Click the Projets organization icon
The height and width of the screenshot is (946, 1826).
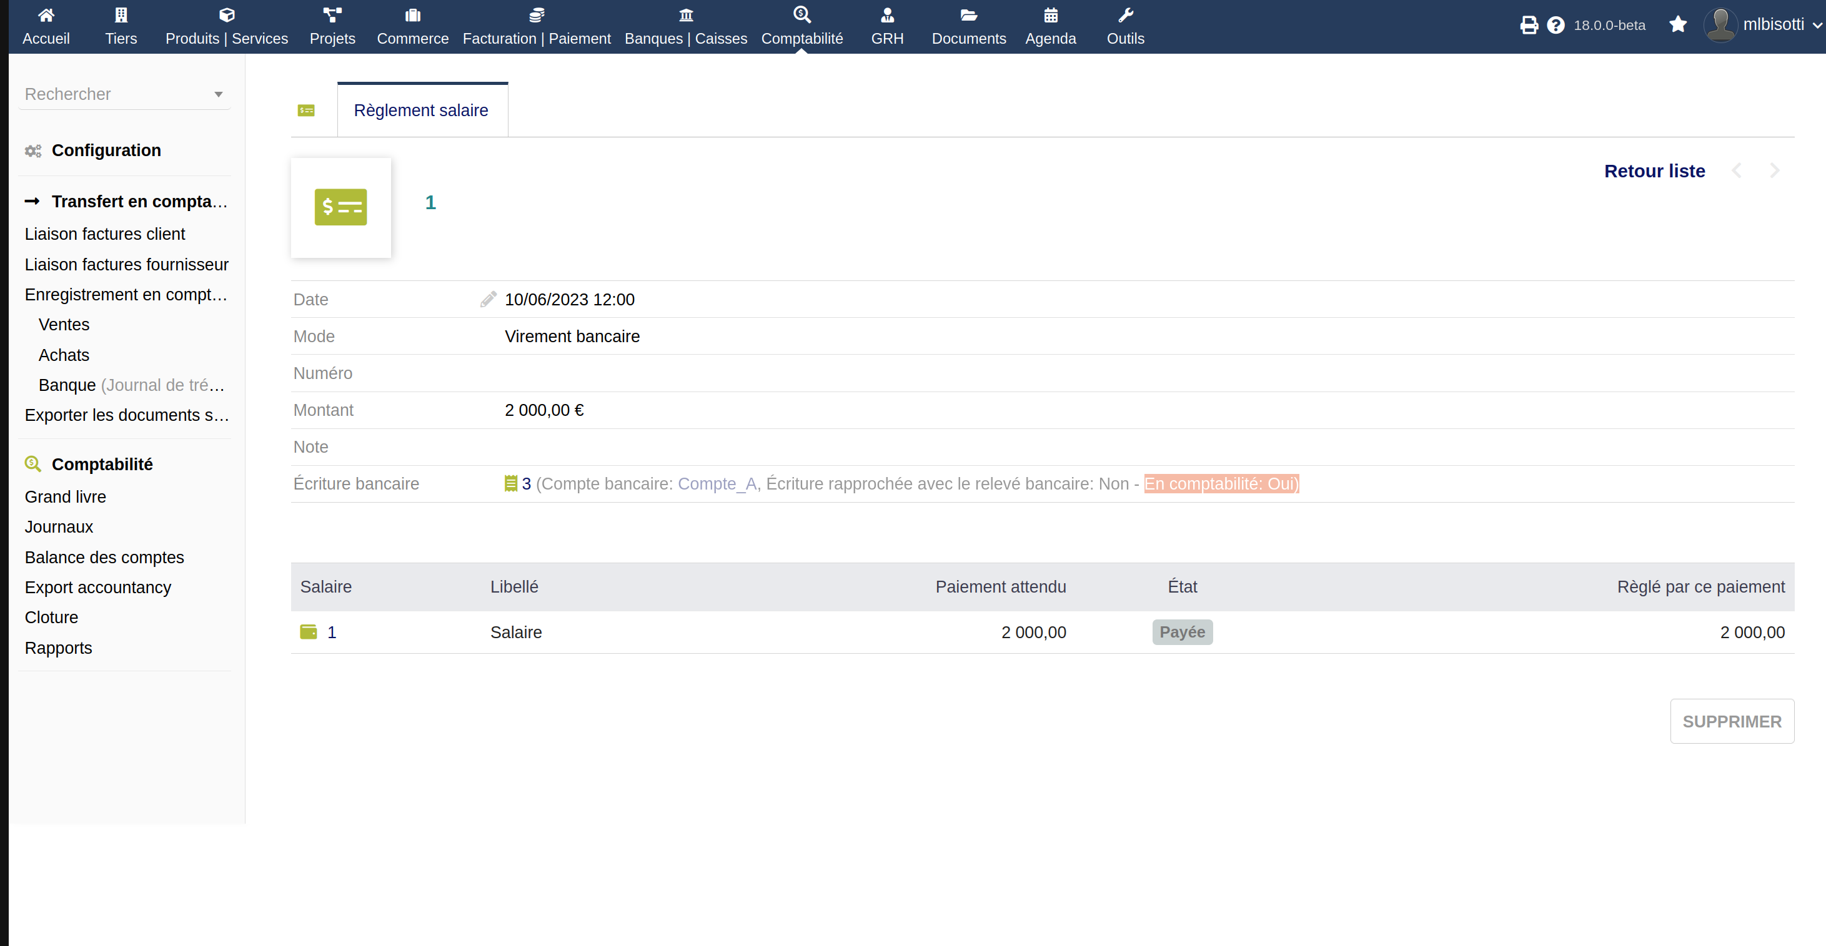(x=332, y=14)
